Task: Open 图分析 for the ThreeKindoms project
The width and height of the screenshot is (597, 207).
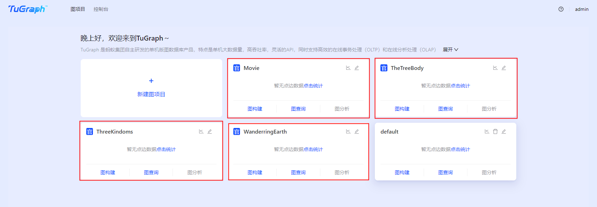Action: tap(195, 172)
